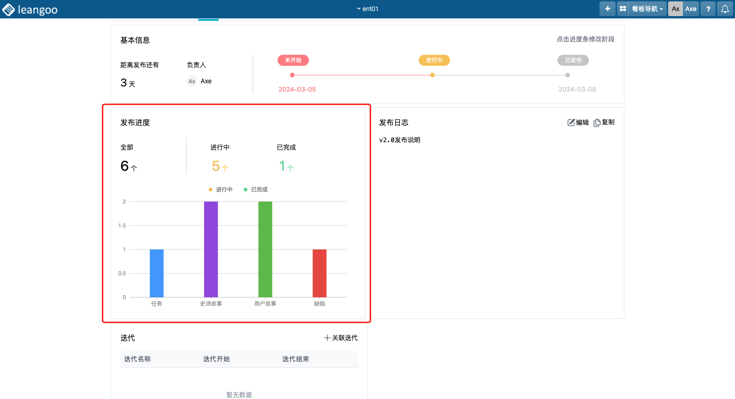735x399 pixels.
Task: Toggle the 进行中 legend in chart
Action: 220,190
